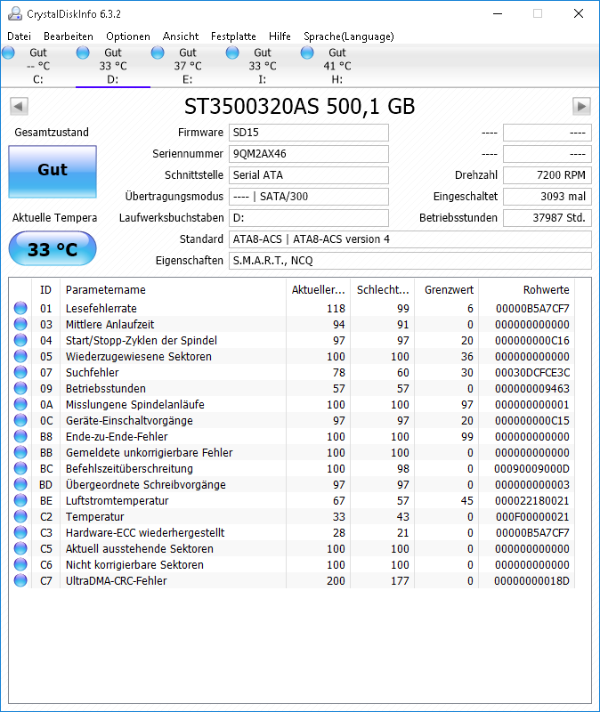Click status icon for Gemeldete unkorrigierbare Fehler

pyautogui.click(x=20, y=452)
